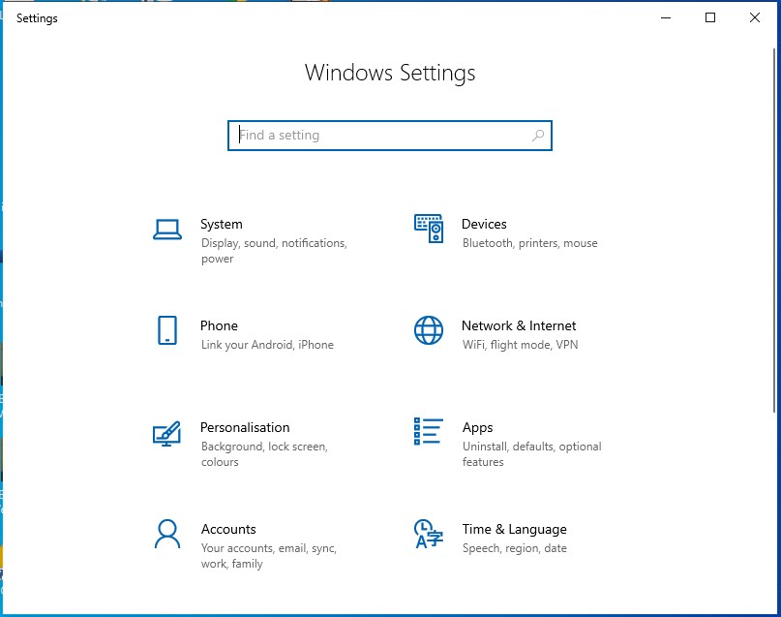The width and height of the screenshot is (781, 617).
Task: Click 'Display, sound, notifications, power' description
Action: (274, 251)
